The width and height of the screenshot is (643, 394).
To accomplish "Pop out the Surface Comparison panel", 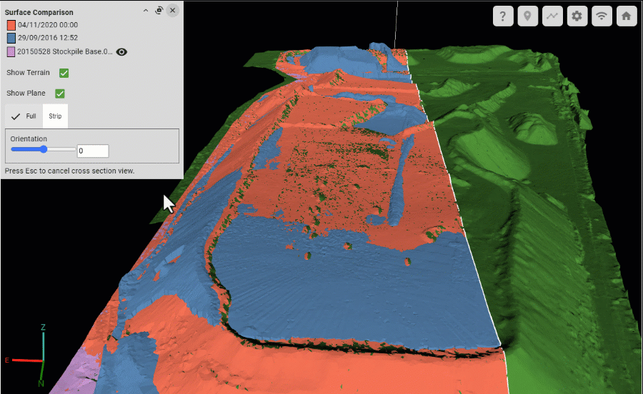I will [159, 11].
